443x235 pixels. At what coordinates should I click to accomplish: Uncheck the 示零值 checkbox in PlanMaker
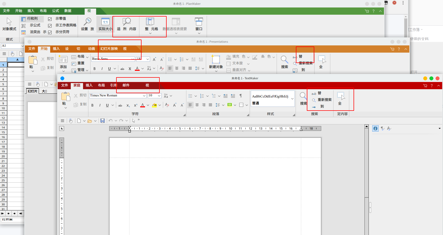point(50,19)
